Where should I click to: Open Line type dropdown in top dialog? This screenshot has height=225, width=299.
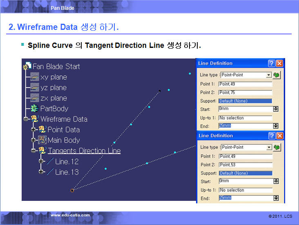(268, 75)
